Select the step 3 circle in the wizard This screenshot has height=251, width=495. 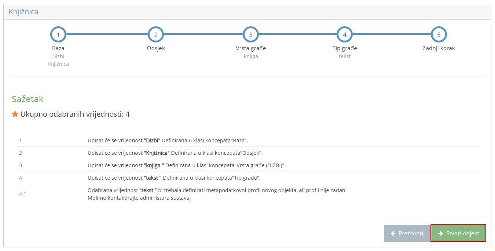[x=251, y=35]
